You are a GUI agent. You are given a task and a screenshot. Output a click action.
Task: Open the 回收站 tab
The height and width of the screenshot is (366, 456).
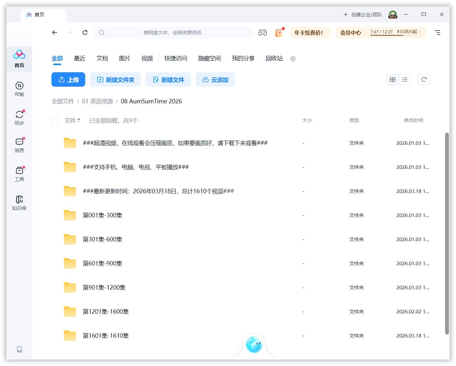click(x=274, y=58)
